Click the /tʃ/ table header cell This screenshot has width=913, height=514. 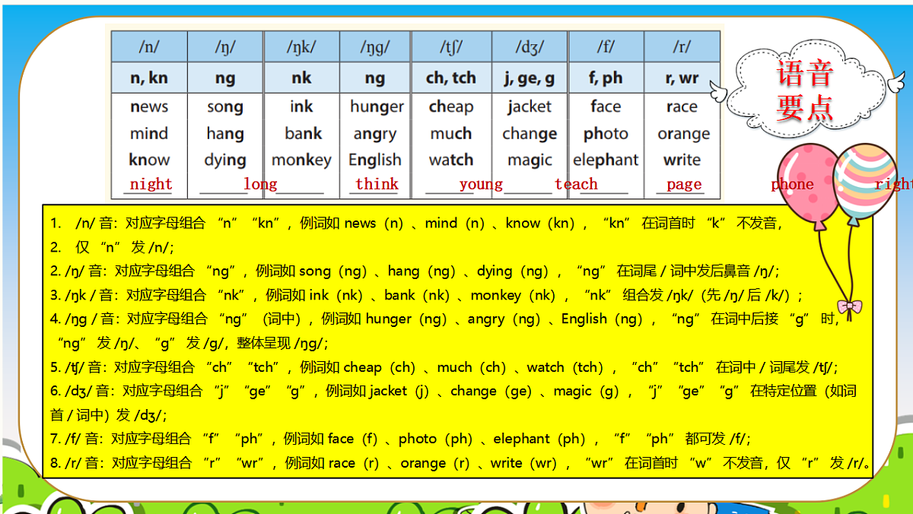coord(451,47)
